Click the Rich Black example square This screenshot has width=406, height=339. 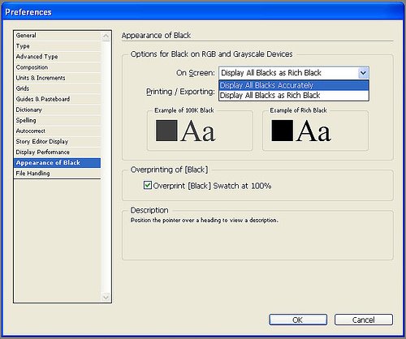pos(283,131)
